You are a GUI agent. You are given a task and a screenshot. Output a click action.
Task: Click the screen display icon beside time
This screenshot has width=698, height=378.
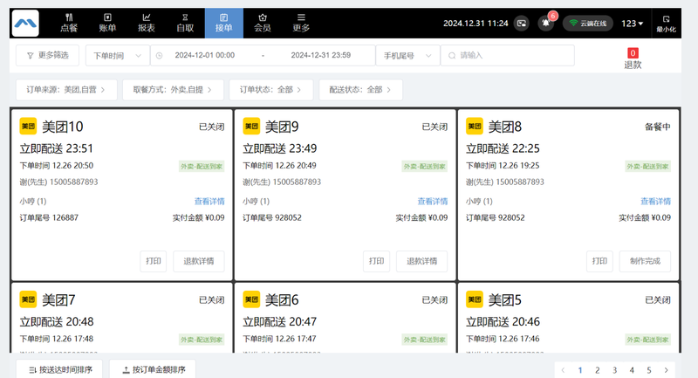click(521, 24)
